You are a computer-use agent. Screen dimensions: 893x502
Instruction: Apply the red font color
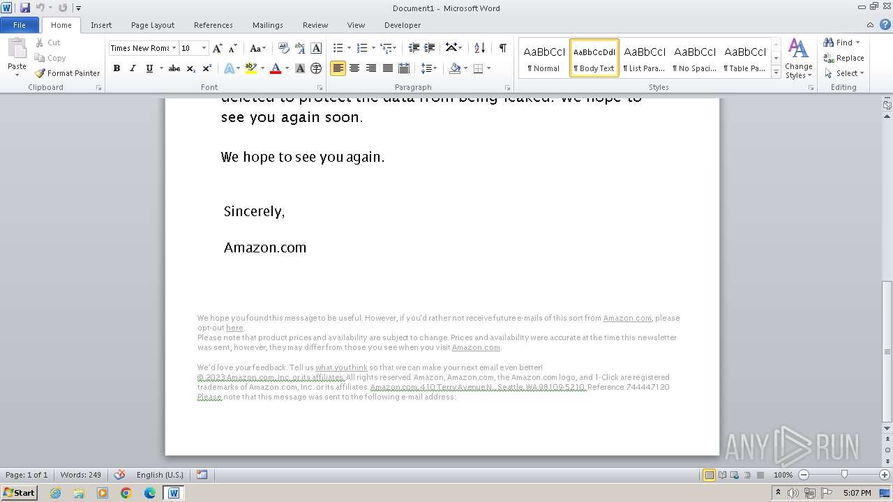[276, 68]
